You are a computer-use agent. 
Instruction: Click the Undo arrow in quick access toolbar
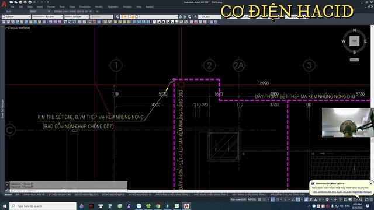pyautogui.click(x=35, y=2)
